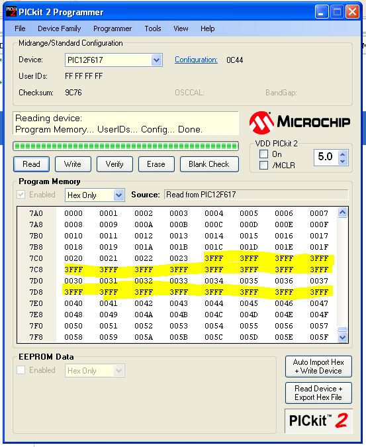Click the Read button
Screen dimensions: 366x447
[31, 164]
